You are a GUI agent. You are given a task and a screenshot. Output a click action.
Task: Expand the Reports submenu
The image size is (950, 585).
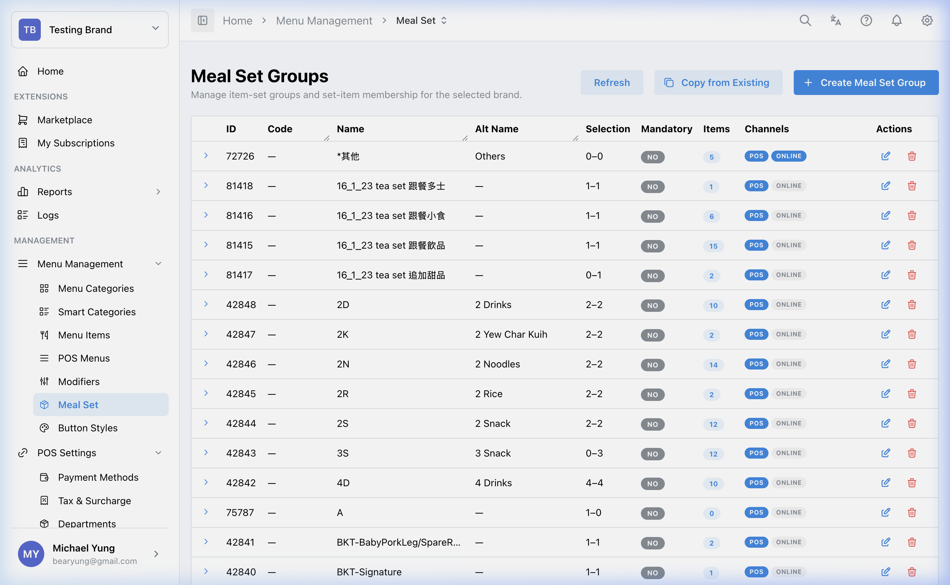158,192
